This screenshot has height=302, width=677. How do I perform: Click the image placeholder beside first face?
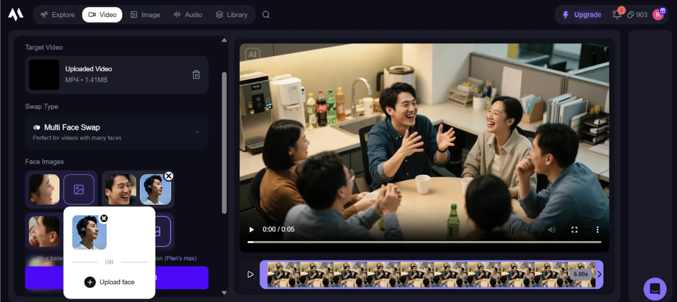click(x=79, y=189)
